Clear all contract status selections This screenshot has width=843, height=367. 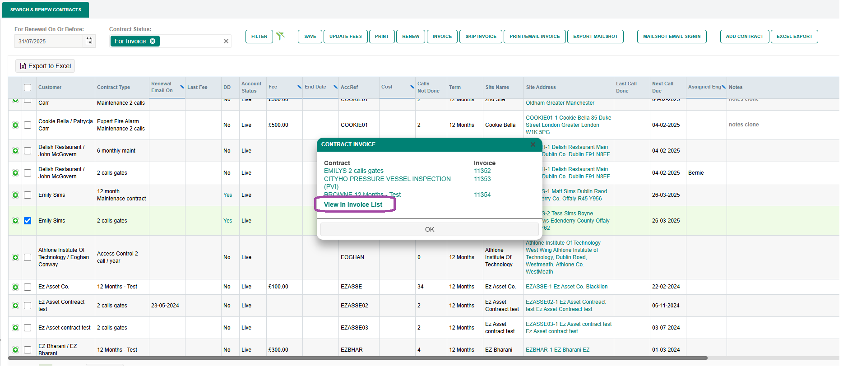pos(226,41)
